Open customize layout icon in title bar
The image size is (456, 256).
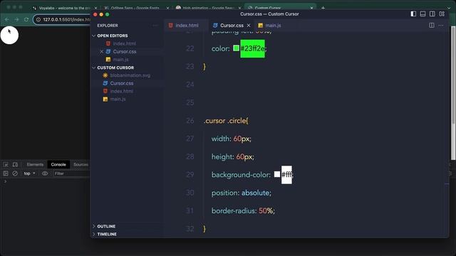click(442, 14)
